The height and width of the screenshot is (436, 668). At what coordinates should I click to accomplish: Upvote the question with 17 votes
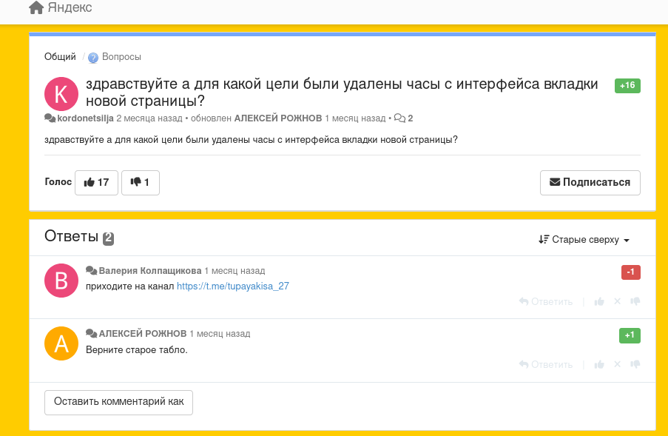[96, 182]
